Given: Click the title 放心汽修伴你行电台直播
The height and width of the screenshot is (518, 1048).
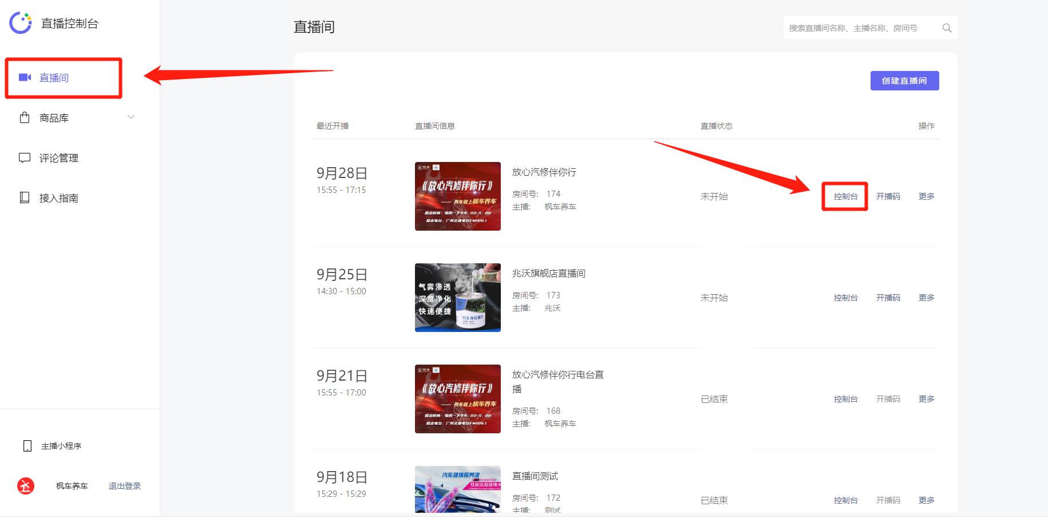Looking at the screenshot, I should (557, 382).
